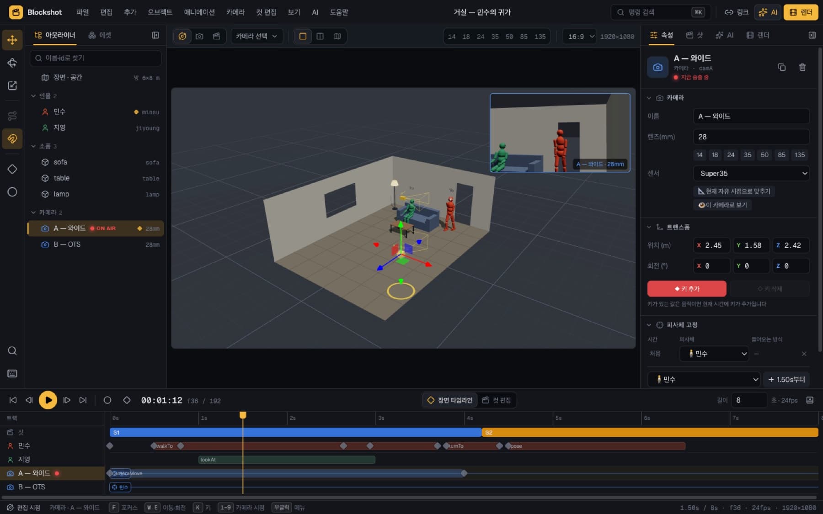Click the red 키 추가 button
The width and height of the screenshot is (823, 514).
click(686, 289)
